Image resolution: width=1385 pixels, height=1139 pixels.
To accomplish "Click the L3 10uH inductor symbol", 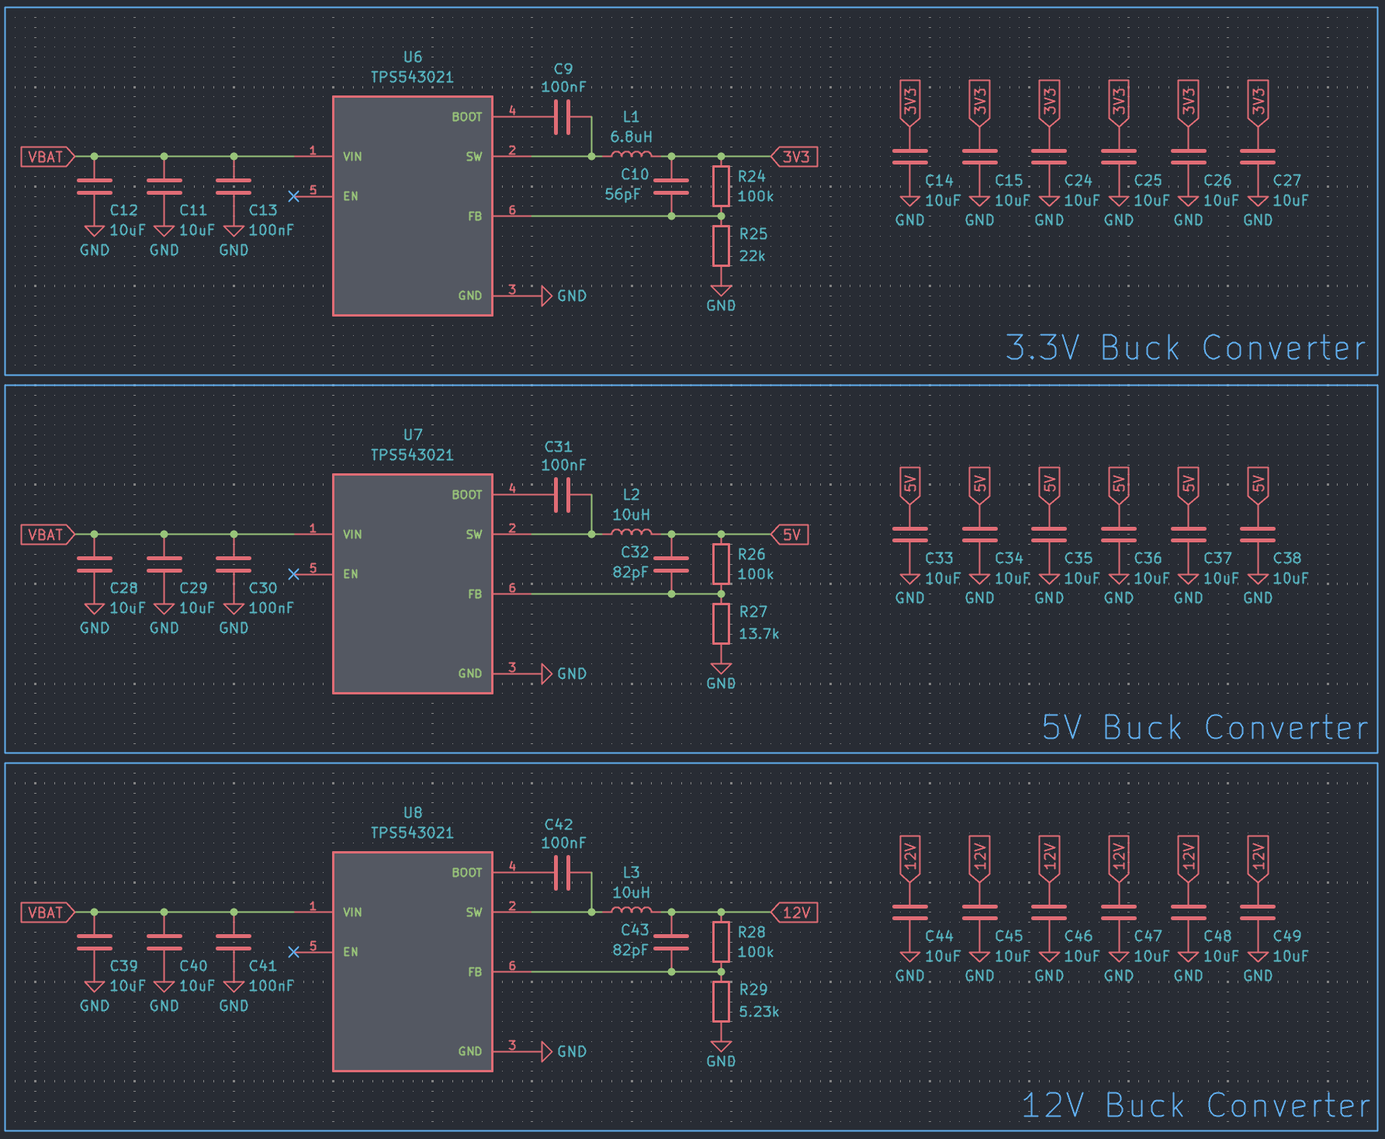I will pos(632,911).
